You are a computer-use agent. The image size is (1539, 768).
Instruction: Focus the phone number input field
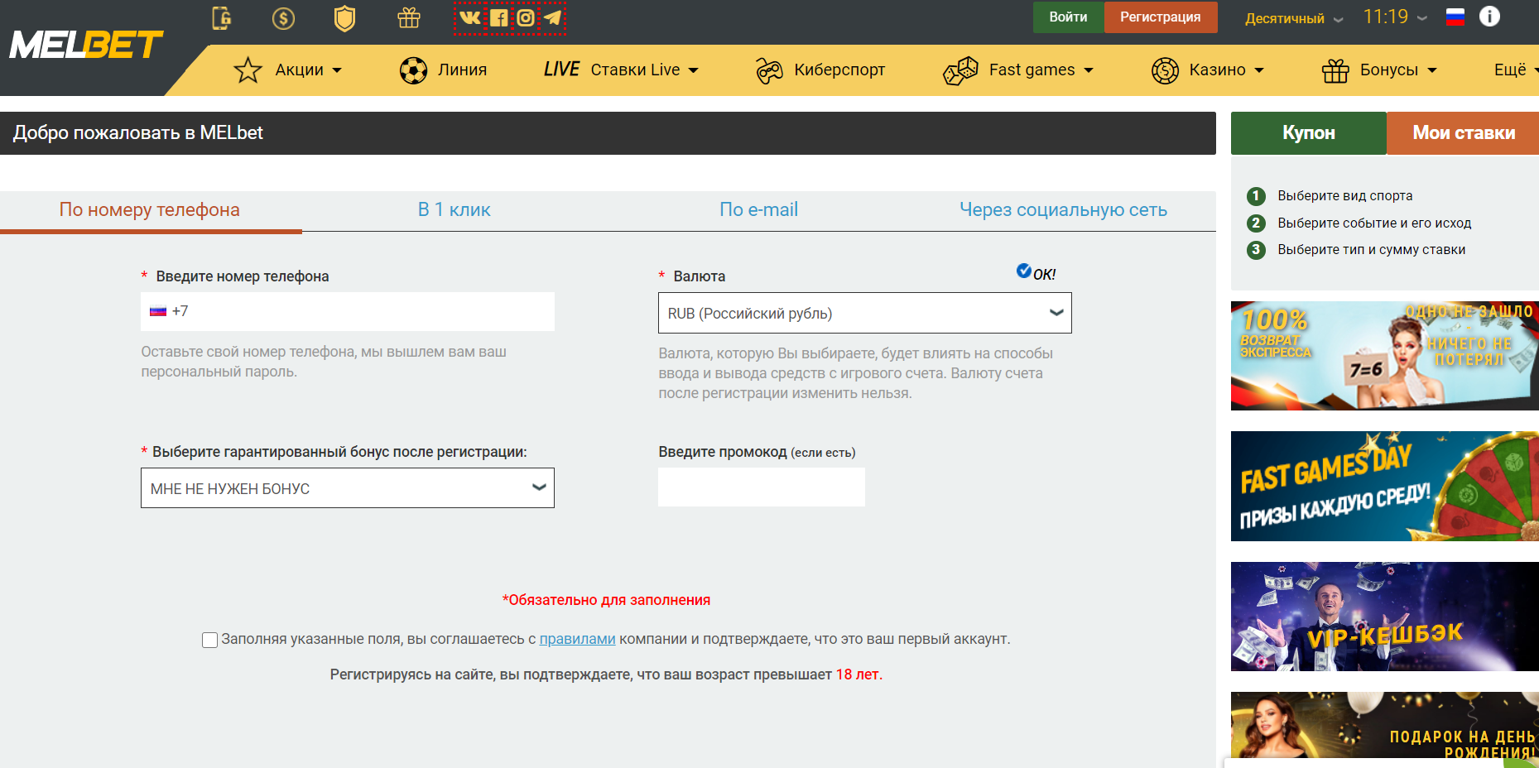(348, 311)
